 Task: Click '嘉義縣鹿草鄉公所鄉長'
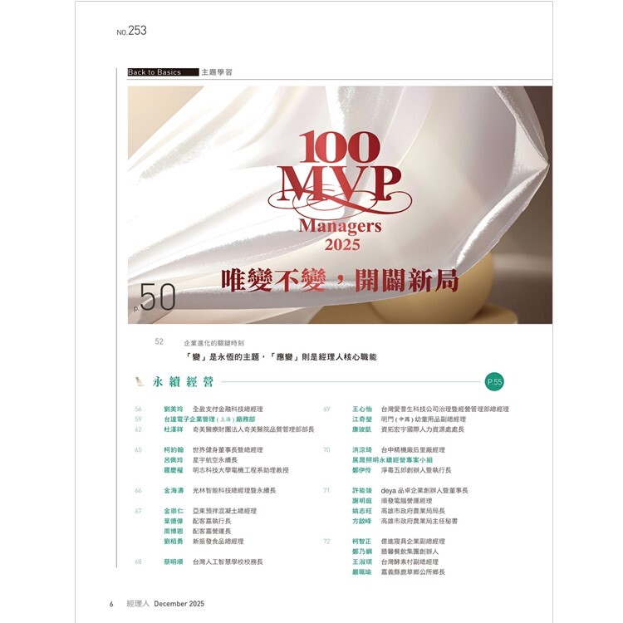[x=413, y=572]
